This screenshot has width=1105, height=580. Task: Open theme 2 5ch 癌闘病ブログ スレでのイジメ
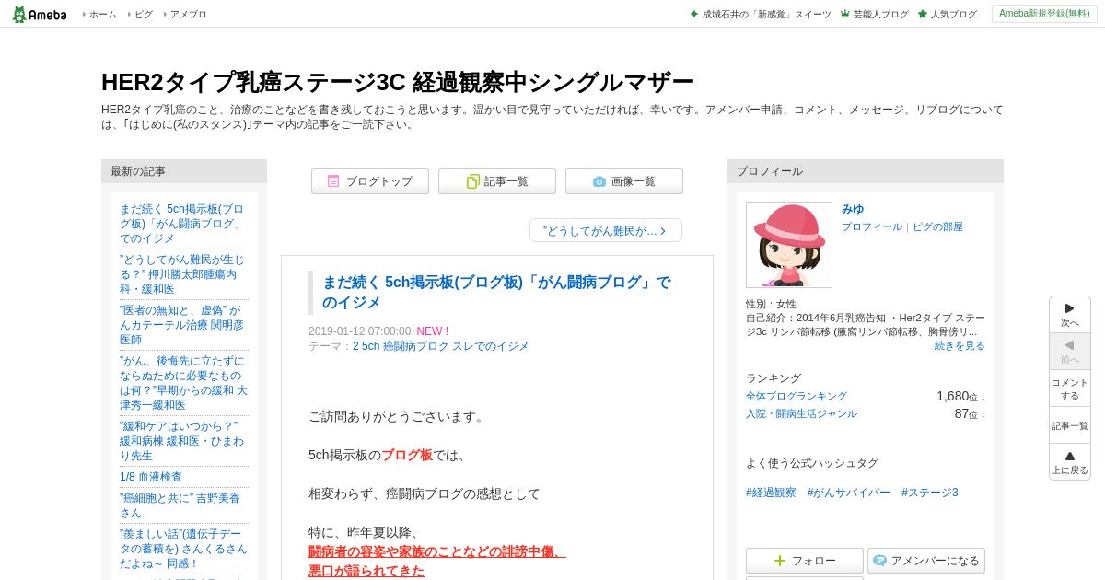pyautogui.click(x=441, y=346)
